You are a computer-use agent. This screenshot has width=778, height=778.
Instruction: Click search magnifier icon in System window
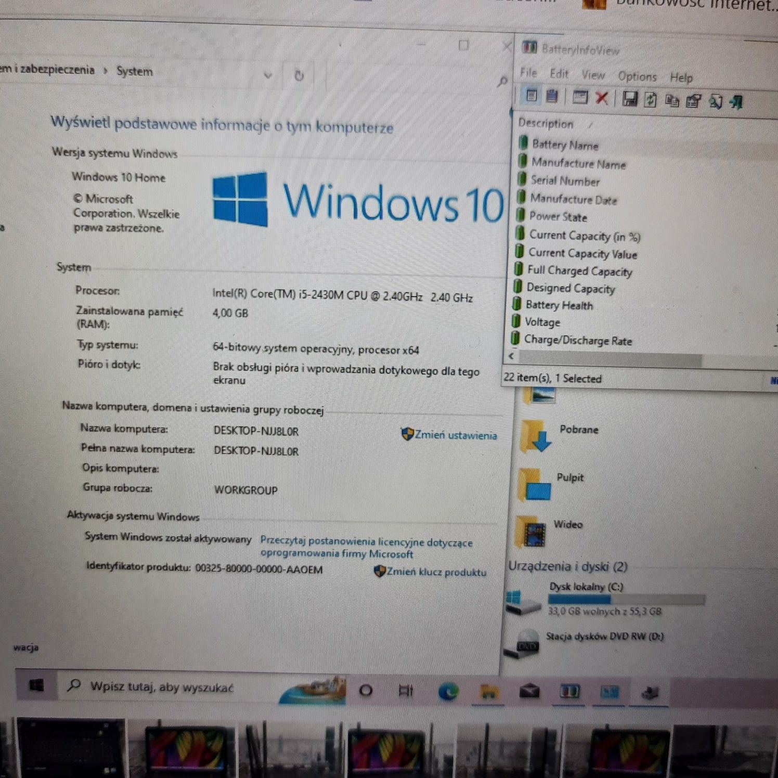coord(502,82)
